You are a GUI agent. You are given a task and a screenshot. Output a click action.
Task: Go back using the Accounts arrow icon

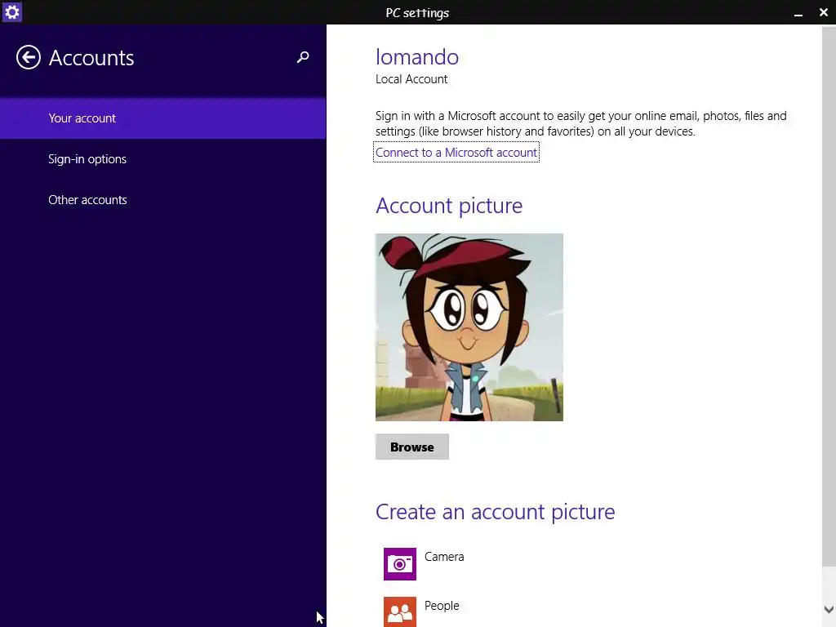[x=29, y=58]
